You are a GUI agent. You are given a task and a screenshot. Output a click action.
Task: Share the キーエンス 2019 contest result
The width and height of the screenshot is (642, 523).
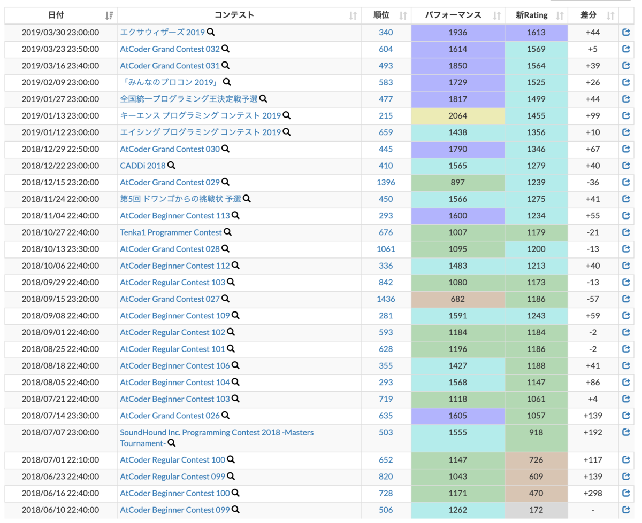(x=626, y=115)
